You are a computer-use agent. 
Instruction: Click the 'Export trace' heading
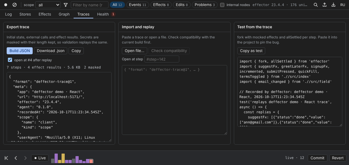[x=18, y=27]
